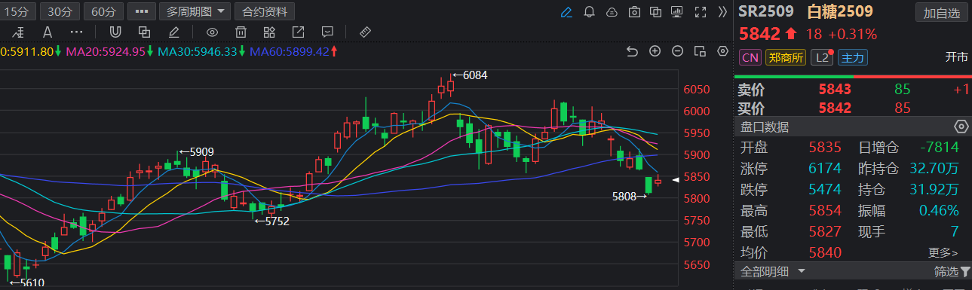Click the overlapping squares copy-drawing icon
972x290 pixels.
pyautogui.click(x=145, y=32)
